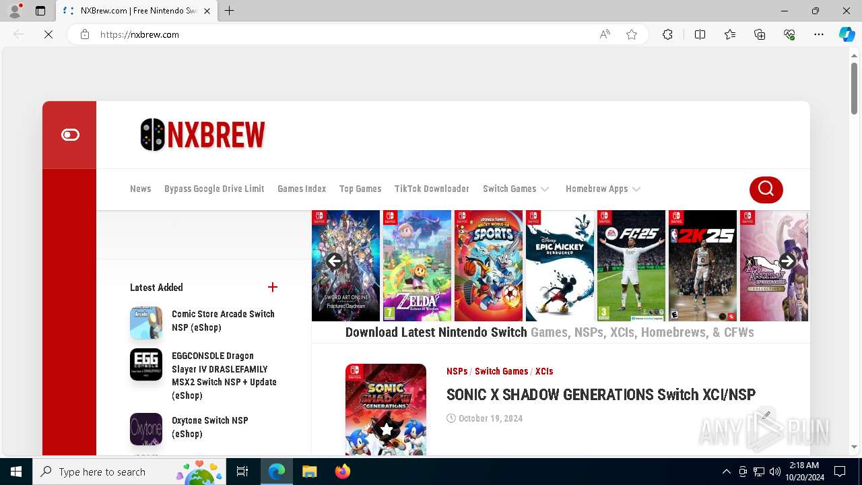This screenshot has width=862, height=485.
Task: Open Switch Games category link above Sonic post
Action: [501, 371]
